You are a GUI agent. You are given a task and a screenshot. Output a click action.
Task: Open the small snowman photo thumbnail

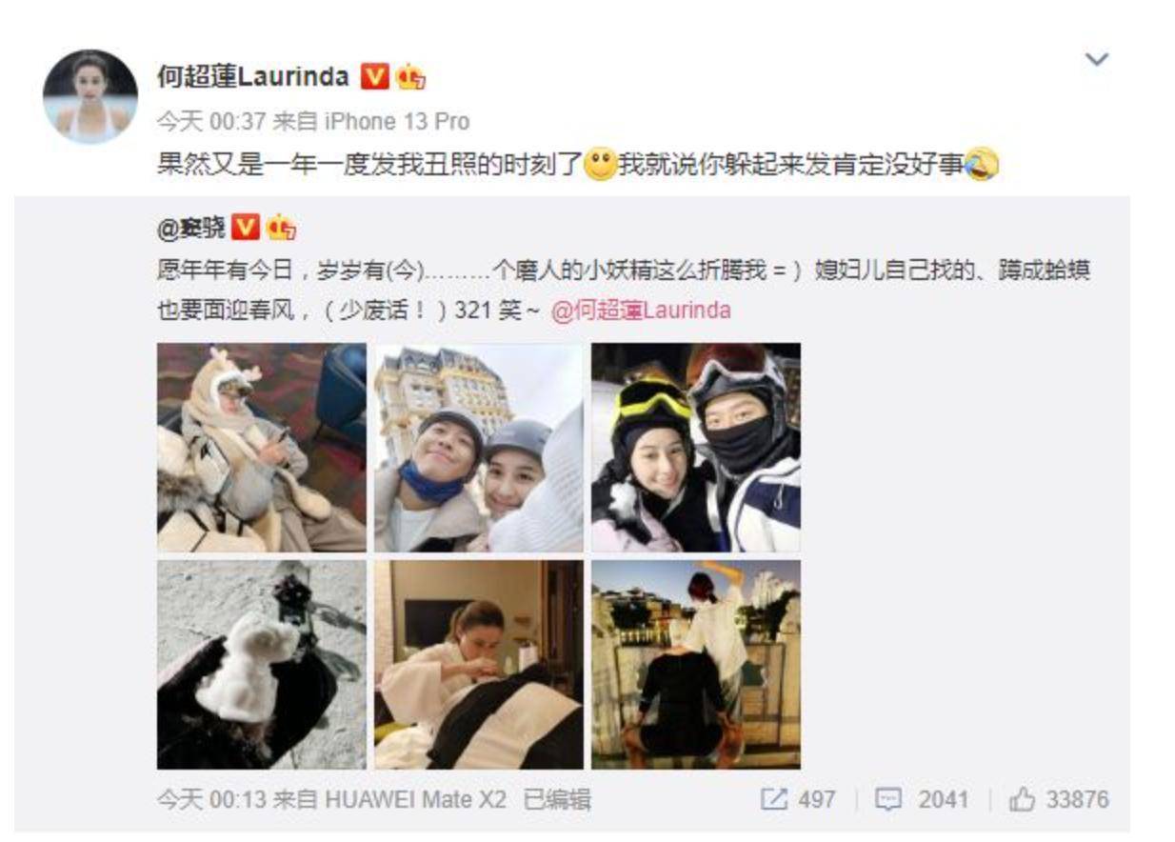coord(262,665)
